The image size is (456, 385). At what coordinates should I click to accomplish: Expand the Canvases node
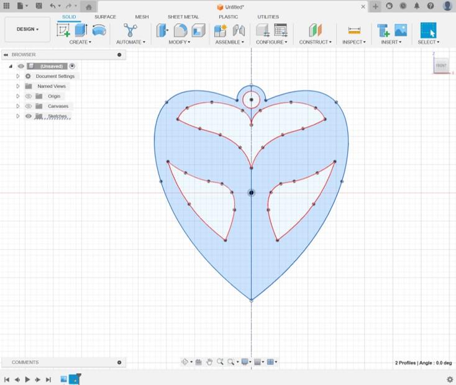coord(18,106)
